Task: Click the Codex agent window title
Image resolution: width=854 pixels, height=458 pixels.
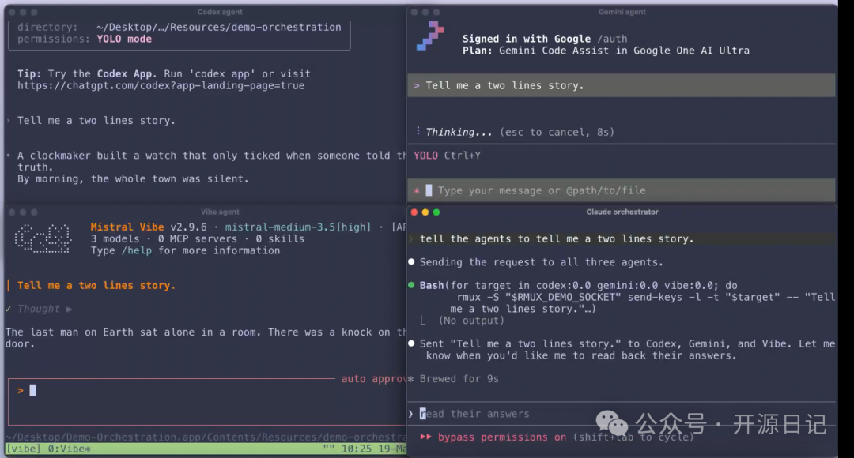Action: 220,12
